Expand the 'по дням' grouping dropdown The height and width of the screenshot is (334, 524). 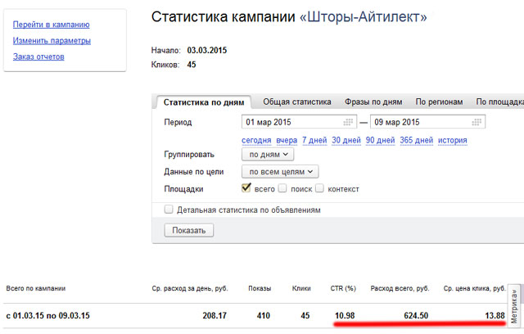click(x=268, y=154)
